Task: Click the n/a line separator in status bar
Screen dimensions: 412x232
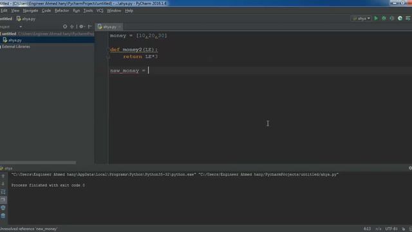Action: [x=379, y=229]
